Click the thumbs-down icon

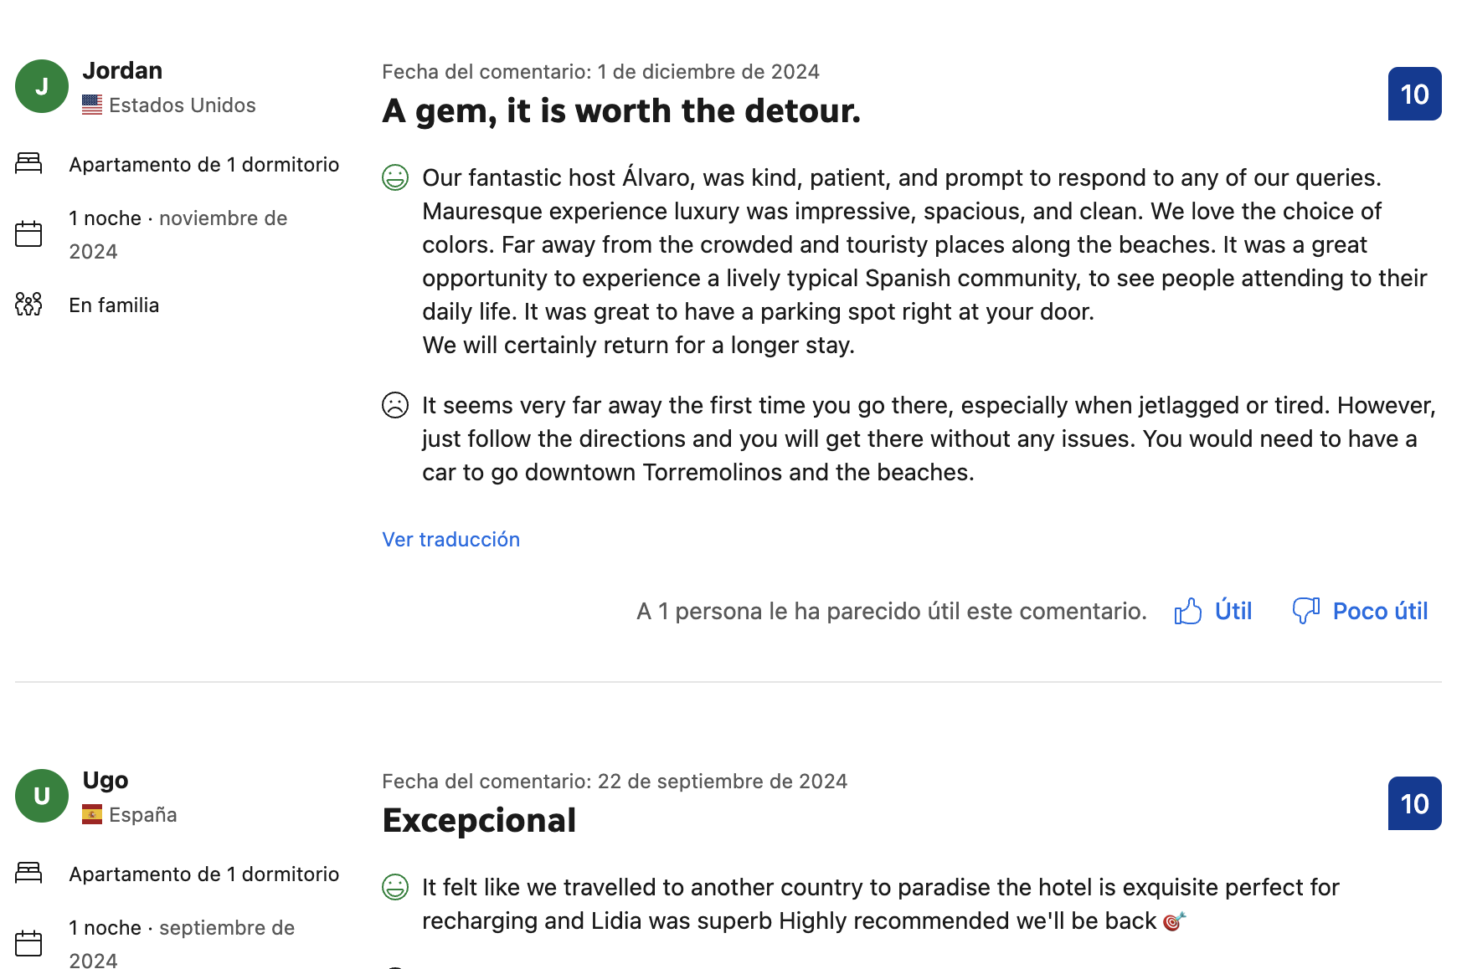(x=1305, y=611)
